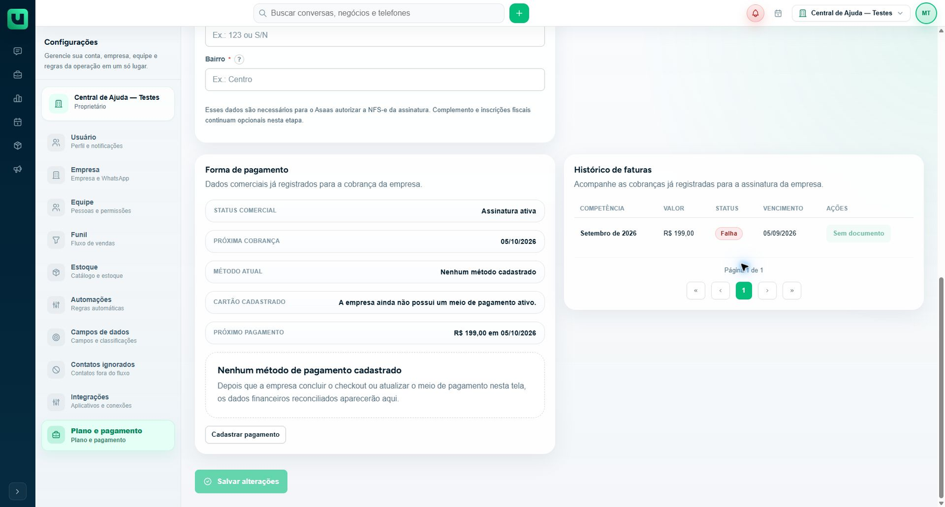Click the Sem documento action button
This screenshot has height=507, width=945.
858,234
